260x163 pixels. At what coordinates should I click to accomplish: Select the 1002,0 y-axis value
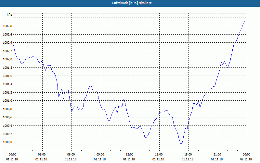click(7, 59)
